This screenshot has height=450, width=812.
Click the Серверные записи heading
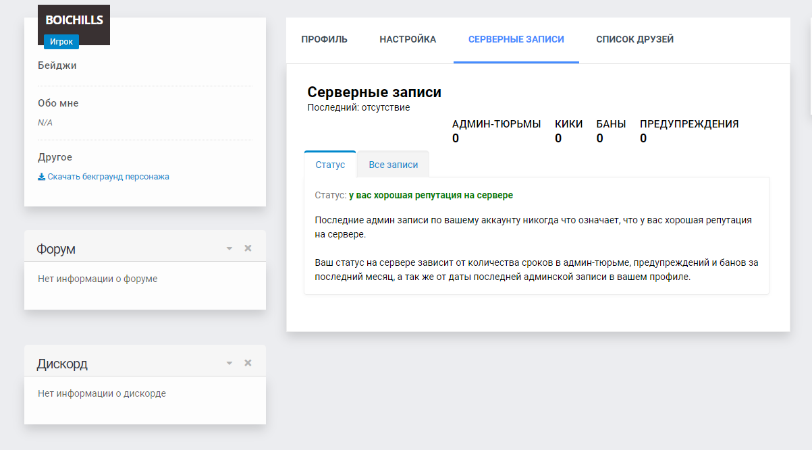tap(374, 92)
